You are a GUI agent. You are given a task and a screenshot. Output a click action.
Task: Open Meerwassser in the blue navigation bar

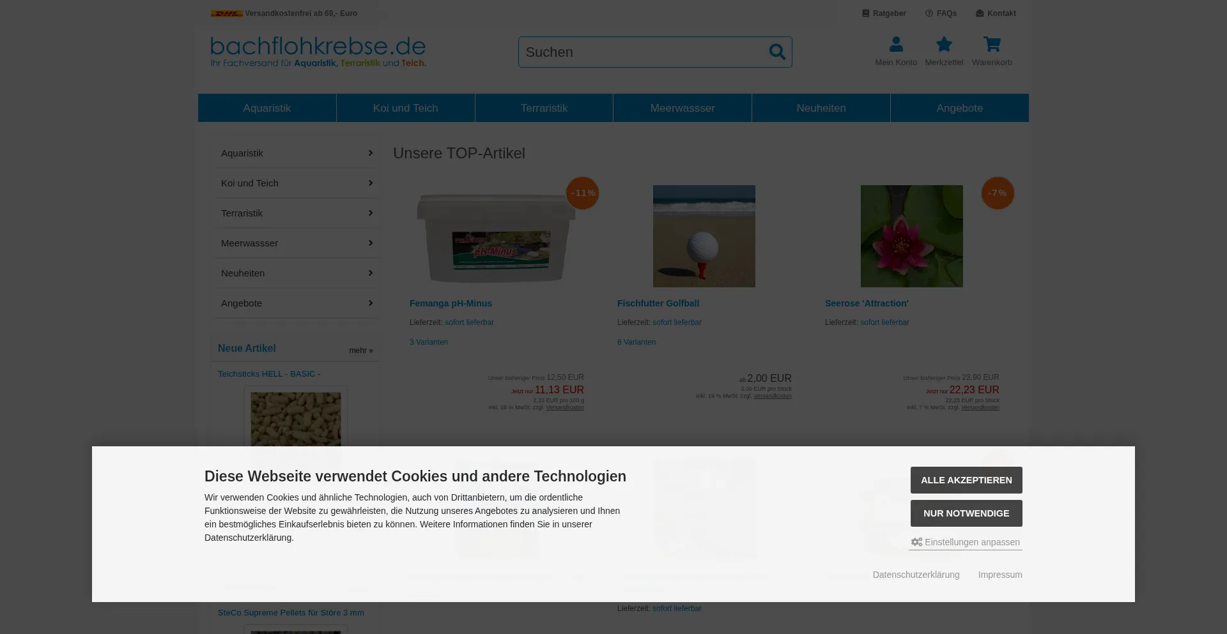point(683,108)
